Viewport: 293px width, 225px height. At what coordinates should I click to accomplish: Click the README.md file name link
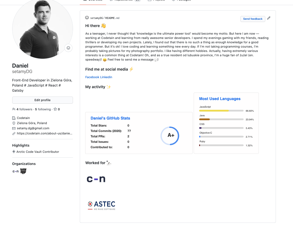click(x=112, y=18)
